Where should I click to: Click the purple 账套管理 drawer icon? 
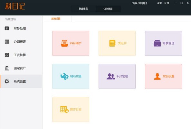[157, 43]
